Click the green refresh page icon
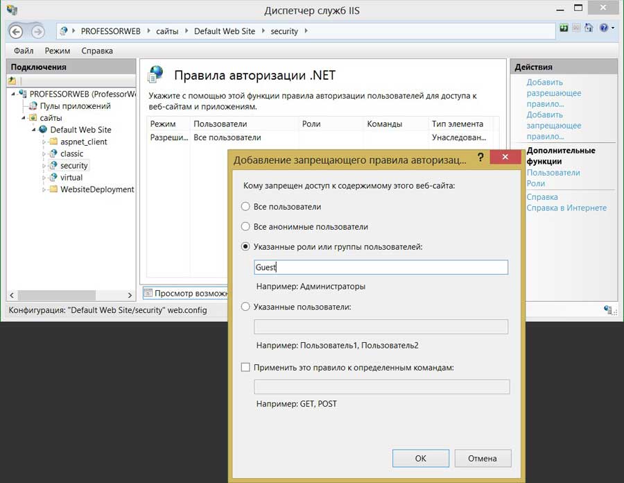This screenshot has height=483, width=624. [x=564, y=28]
